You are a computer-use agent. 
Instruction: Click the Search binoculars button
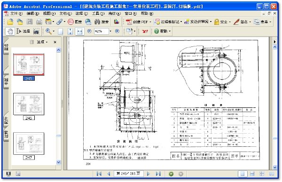coord(102,22)
